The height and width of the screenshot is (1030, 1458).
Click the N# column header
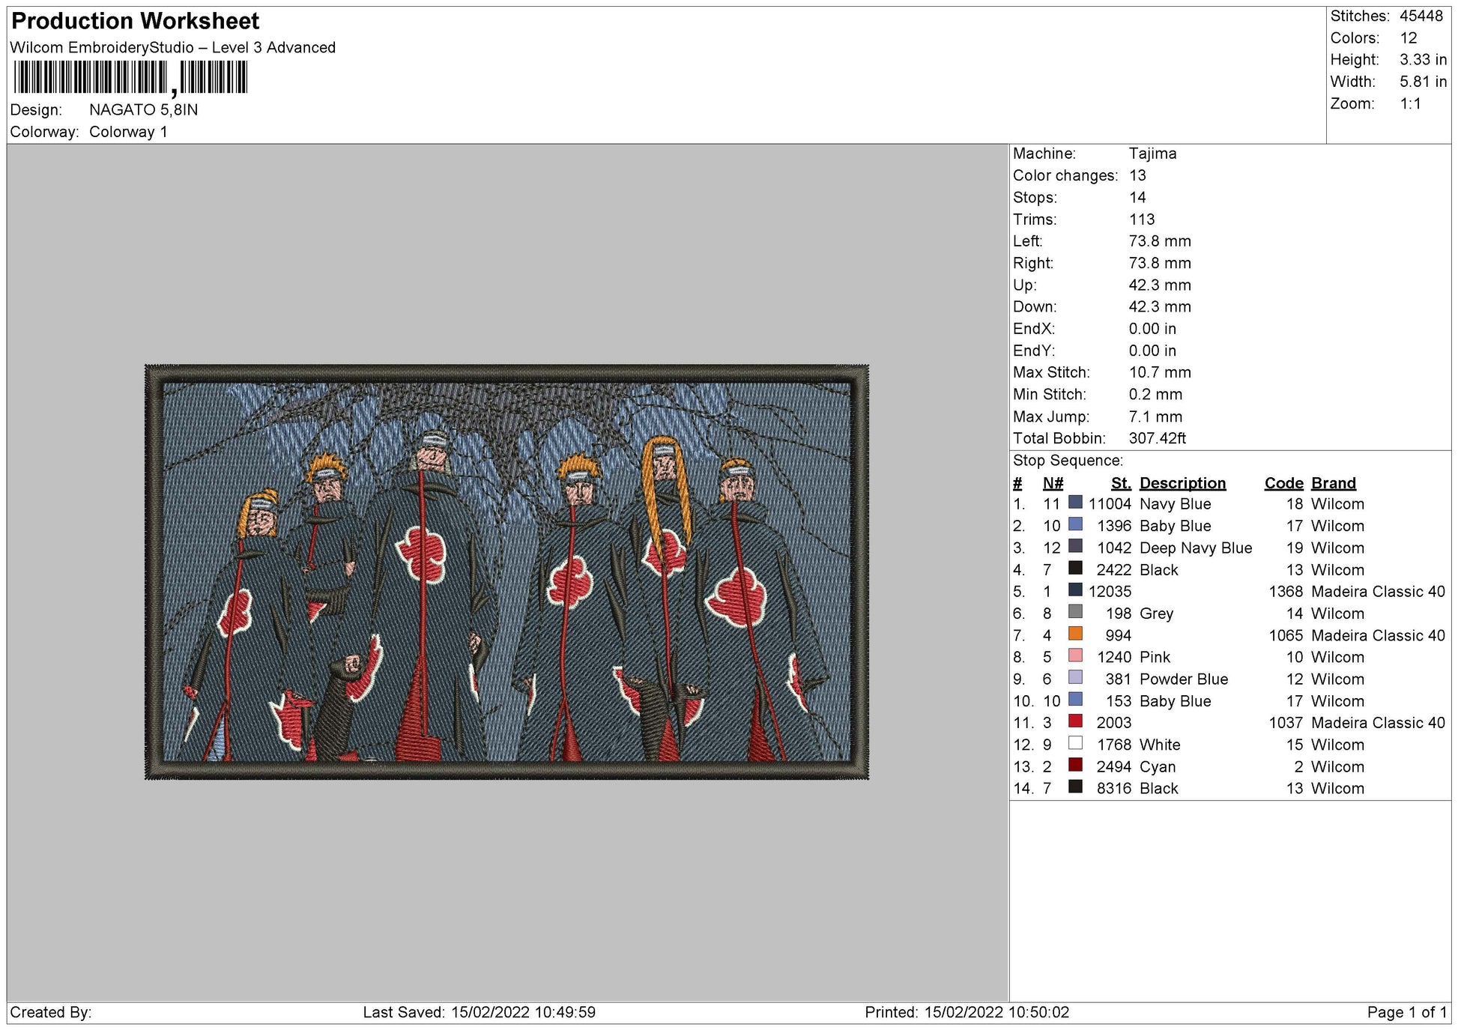1052,483
